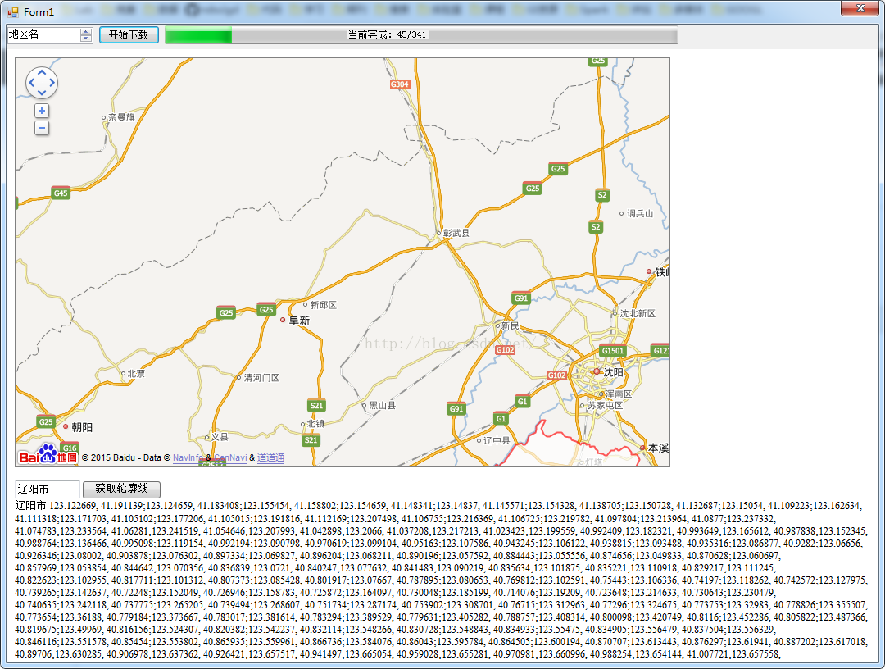Click the 沈北新区 map label

tap(638, 313)
